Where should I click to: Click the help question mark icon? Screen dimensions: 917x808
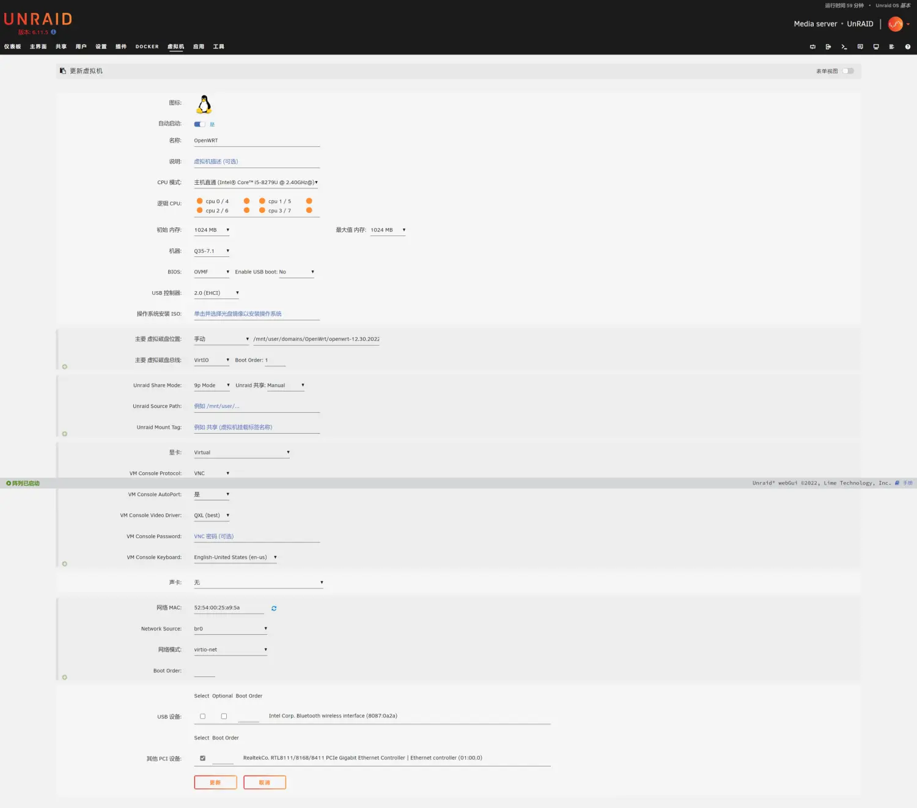(x=907, y=46)
